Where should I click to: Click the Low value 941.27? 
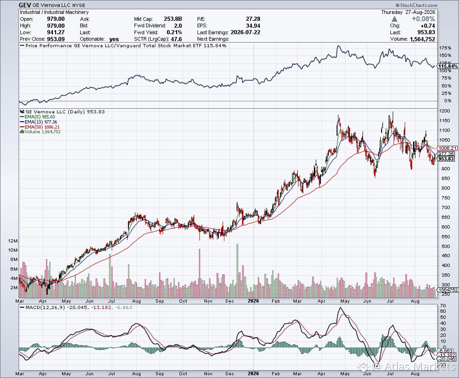point(56,32)
